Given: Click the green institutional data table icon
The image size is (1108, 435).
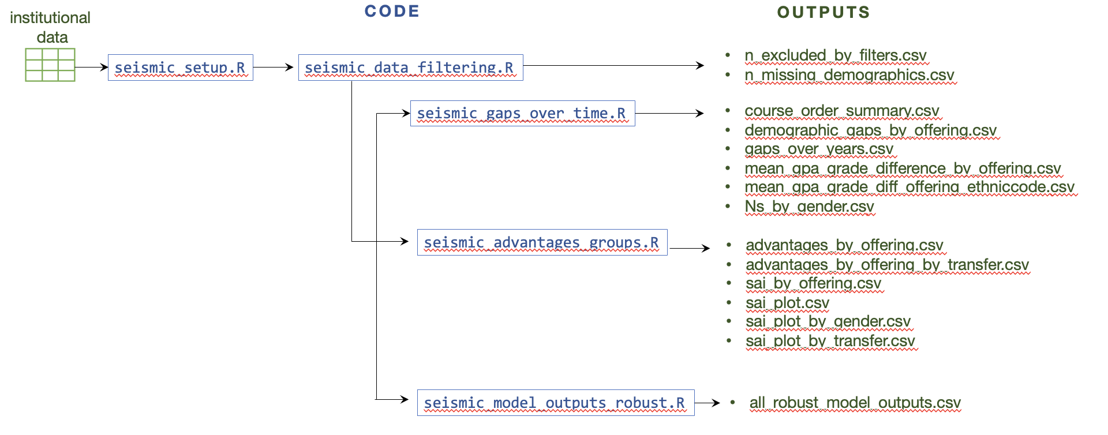Looking at the screenshot, I should (50, 65).
